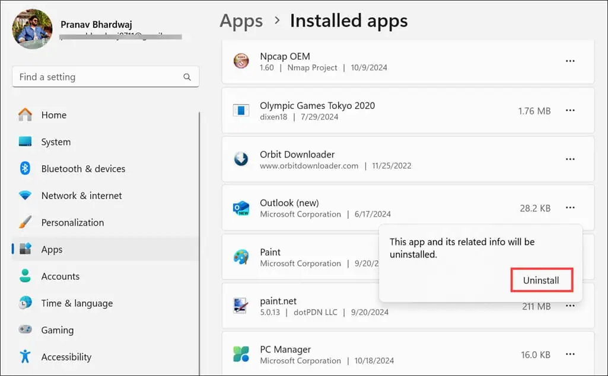Click the Npcap OEM app icon
This screenshot has height=376, width=608.
point(241,61)
